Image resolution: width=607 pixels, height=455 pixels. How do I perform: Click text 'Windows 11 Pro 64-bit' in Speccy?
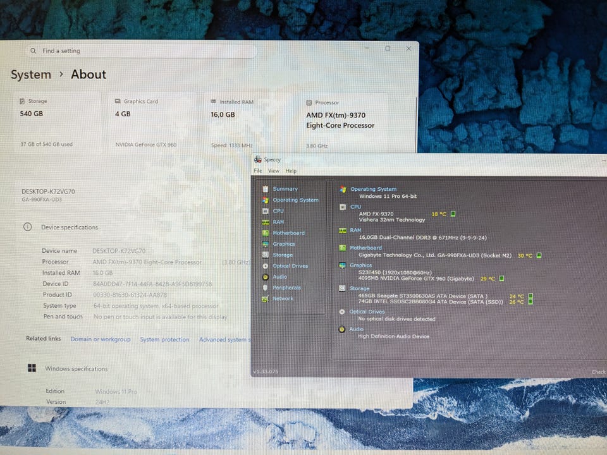[388, 196]
